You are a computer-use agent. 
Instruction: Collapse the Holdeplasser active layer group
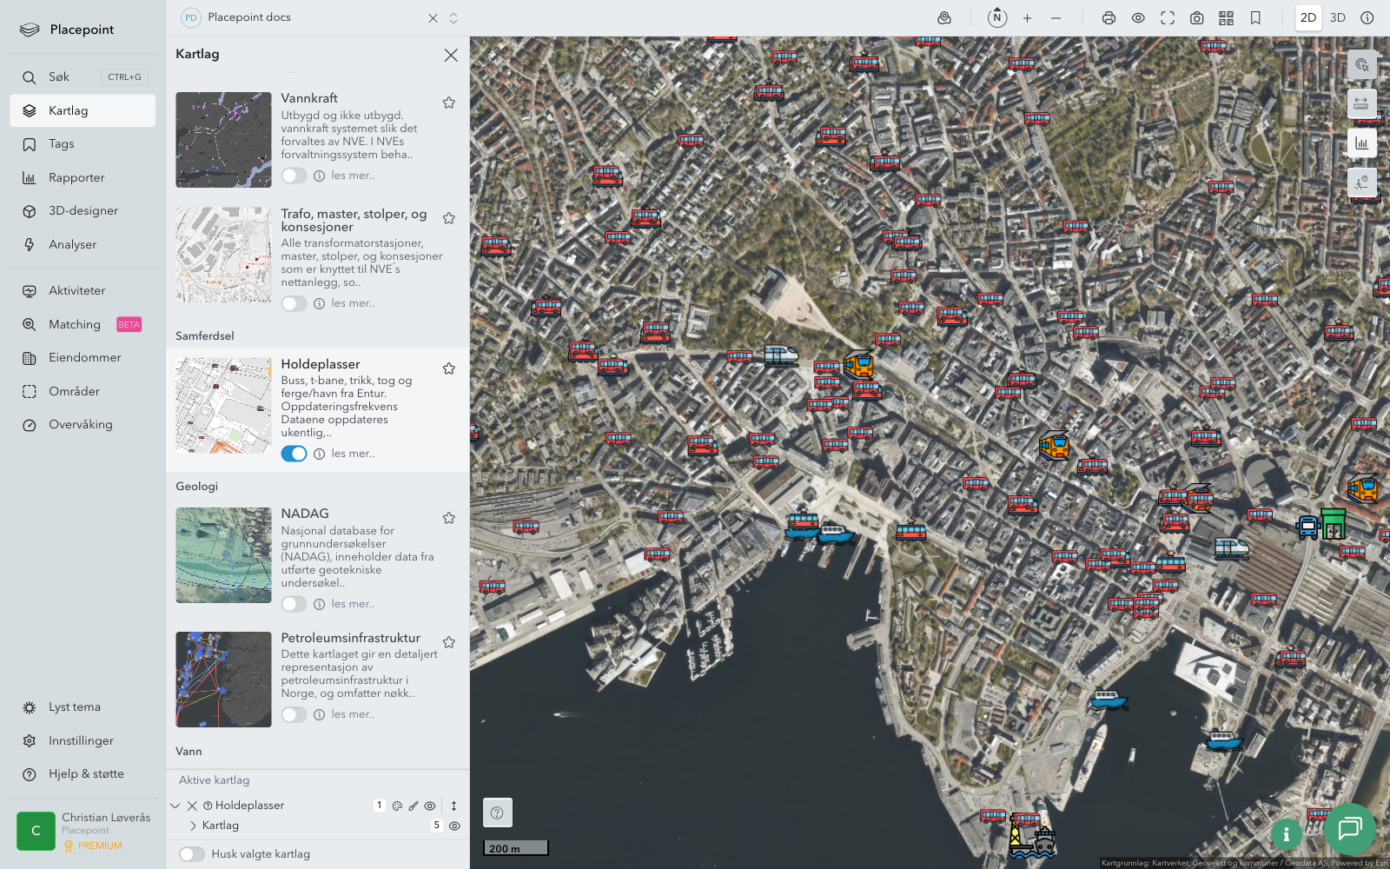pos(175,806)
